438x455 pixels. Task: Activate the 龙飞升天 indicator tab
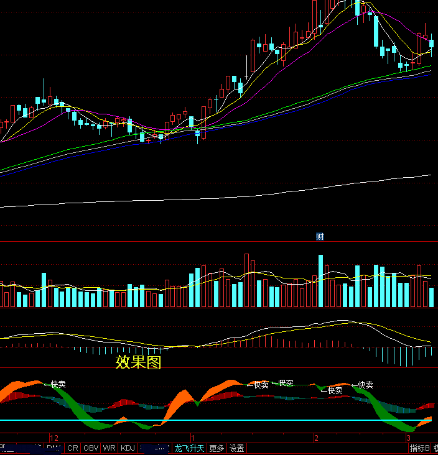tap(189, 448)
